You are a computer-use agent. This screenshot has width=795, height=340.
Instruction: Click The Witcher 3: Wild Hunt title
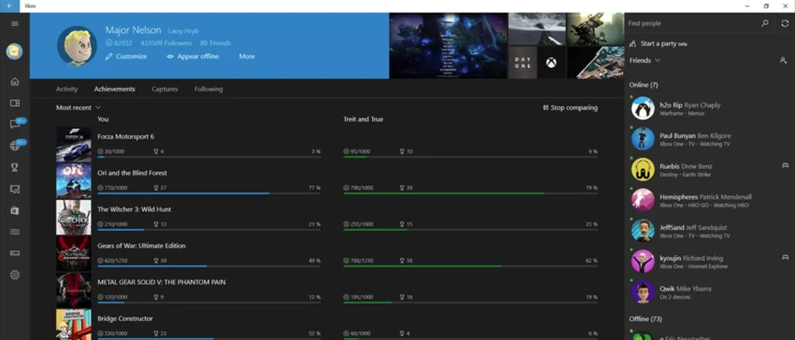point(134,210)
